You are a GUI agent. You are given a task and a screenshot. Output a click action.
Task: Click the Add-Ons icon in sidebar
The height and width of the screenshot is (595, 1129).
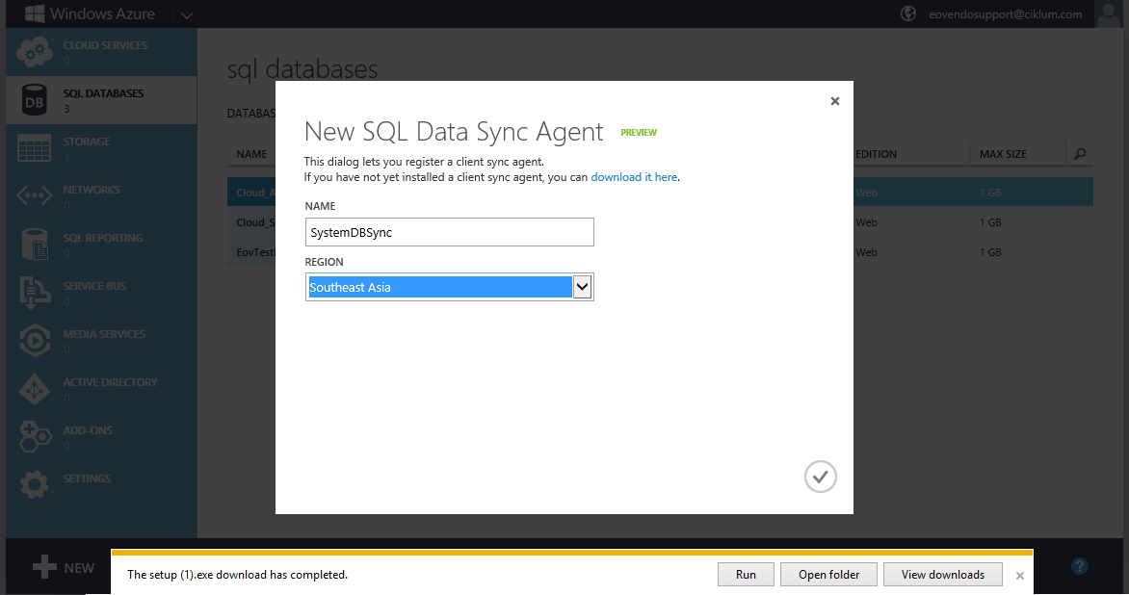[x=34, y=437]
